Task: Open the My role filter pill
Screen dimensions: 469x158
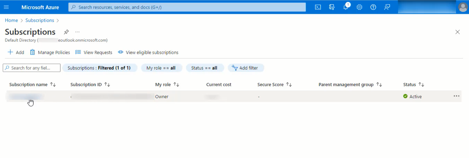Action: 161,68
